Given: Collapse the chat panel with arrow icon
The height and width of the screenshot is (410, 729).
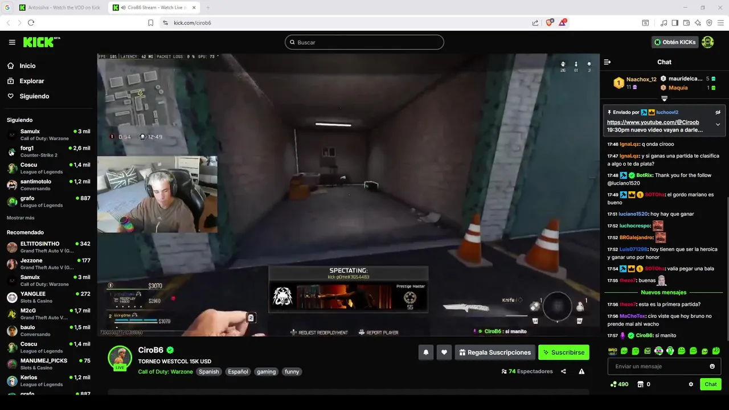Looking at the screenshot, I should click(607, 62).
